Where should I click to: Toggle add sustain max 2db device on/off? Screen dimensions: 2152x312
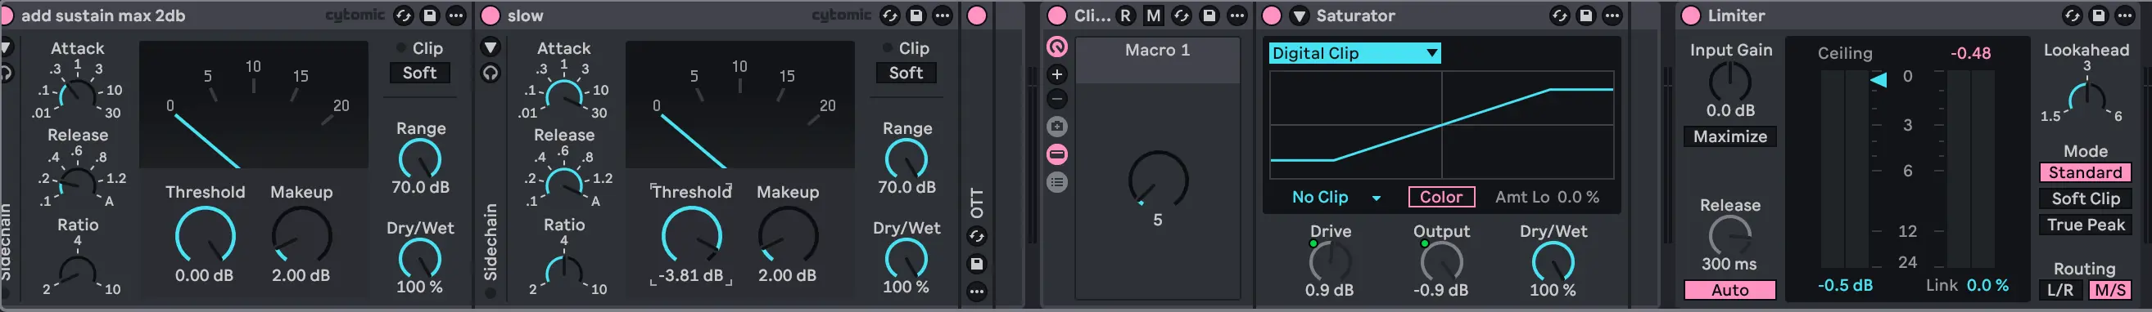pos(6,15)
